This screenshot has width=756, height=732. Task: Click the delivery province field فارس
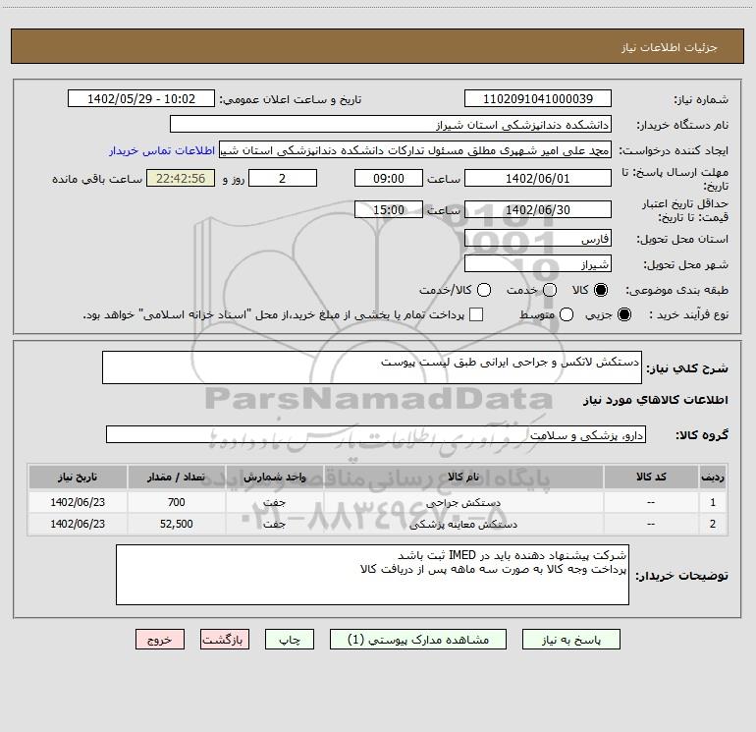[x=538, y=239]
